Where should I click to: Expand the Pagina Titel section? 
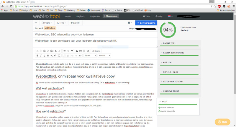[x=179, y=43]
